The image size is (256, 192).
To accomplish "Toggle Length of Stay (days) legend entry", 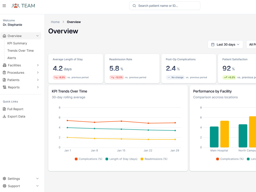I will pos(121,159).
